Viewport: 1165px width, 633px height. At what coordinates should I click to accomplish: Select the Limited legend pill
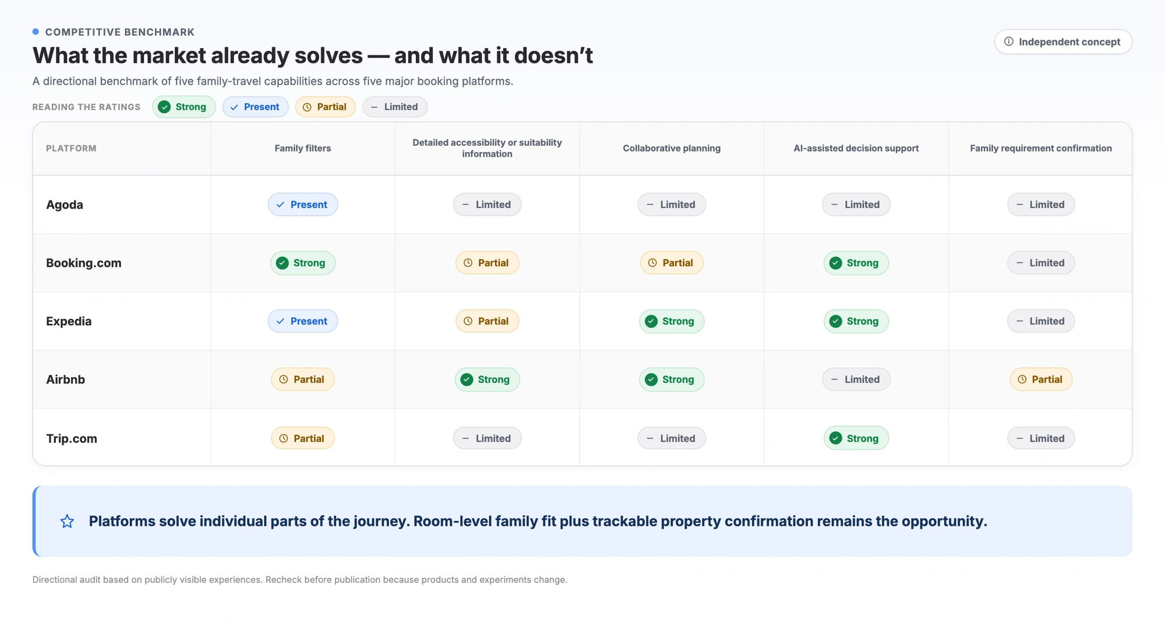pos(395,107)
